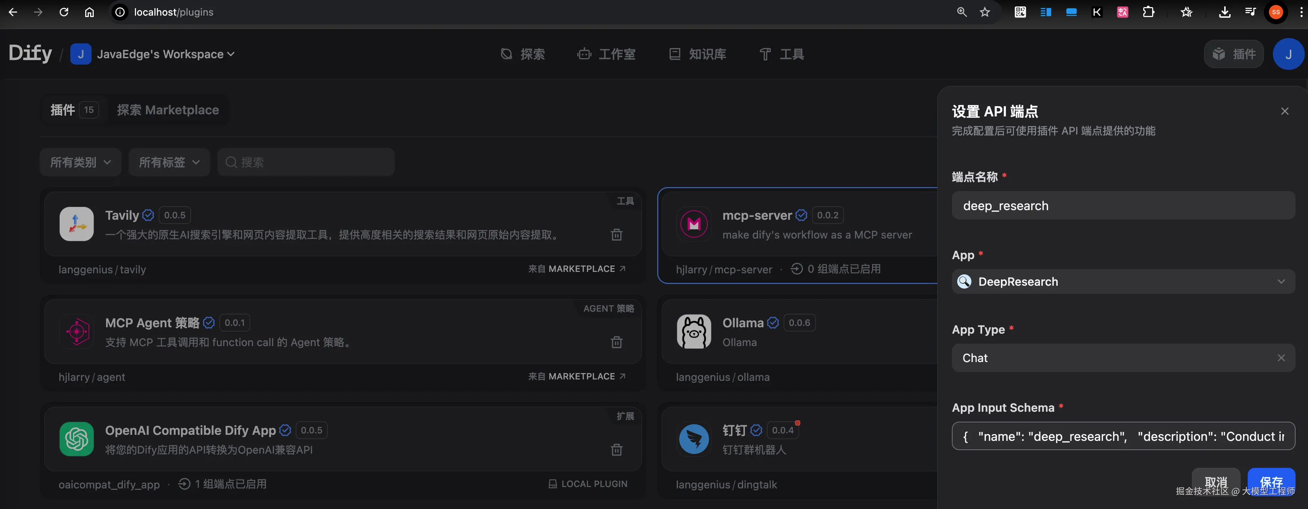The height and width of the screenshot is (509, 1308).
Task: Clear the Chat App Type selection
Action: click(1281, 358)
